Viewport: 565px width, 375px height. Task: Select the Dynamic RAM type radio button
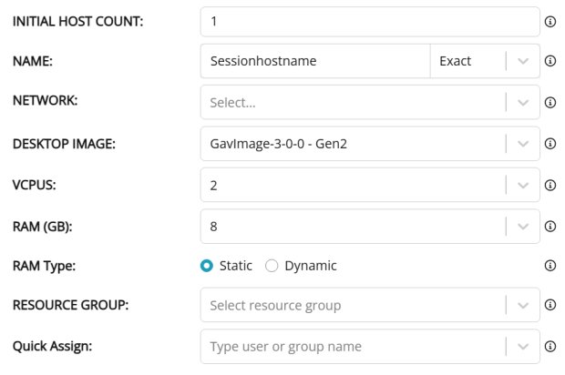point(272,266)
